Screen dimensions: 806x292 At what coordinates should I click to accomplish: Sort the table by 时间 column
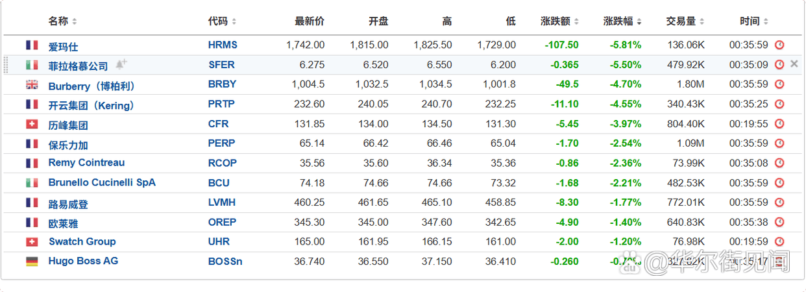click(753, 21)
